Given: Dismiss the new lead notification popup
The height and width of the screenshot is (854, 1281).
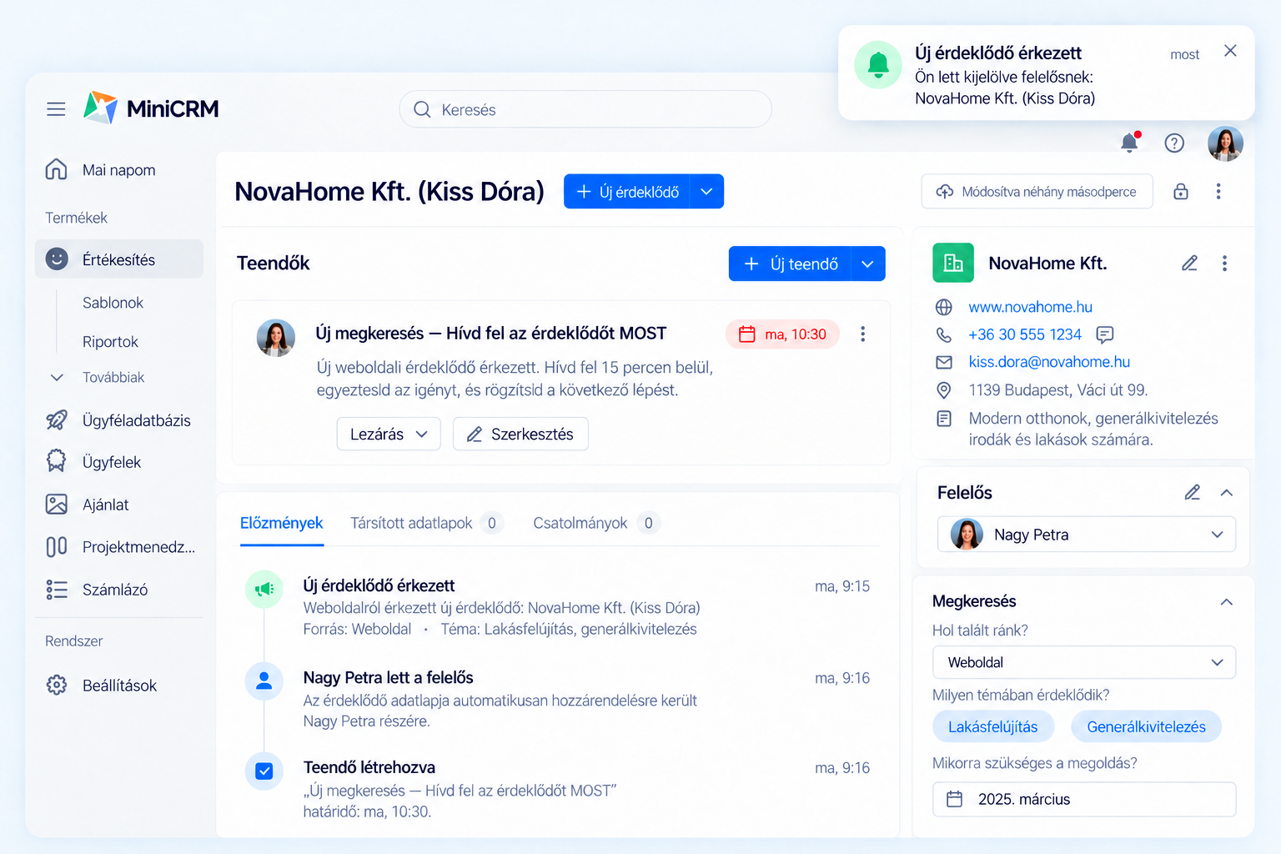Looking at the screenshot, I should (1230, 51).
